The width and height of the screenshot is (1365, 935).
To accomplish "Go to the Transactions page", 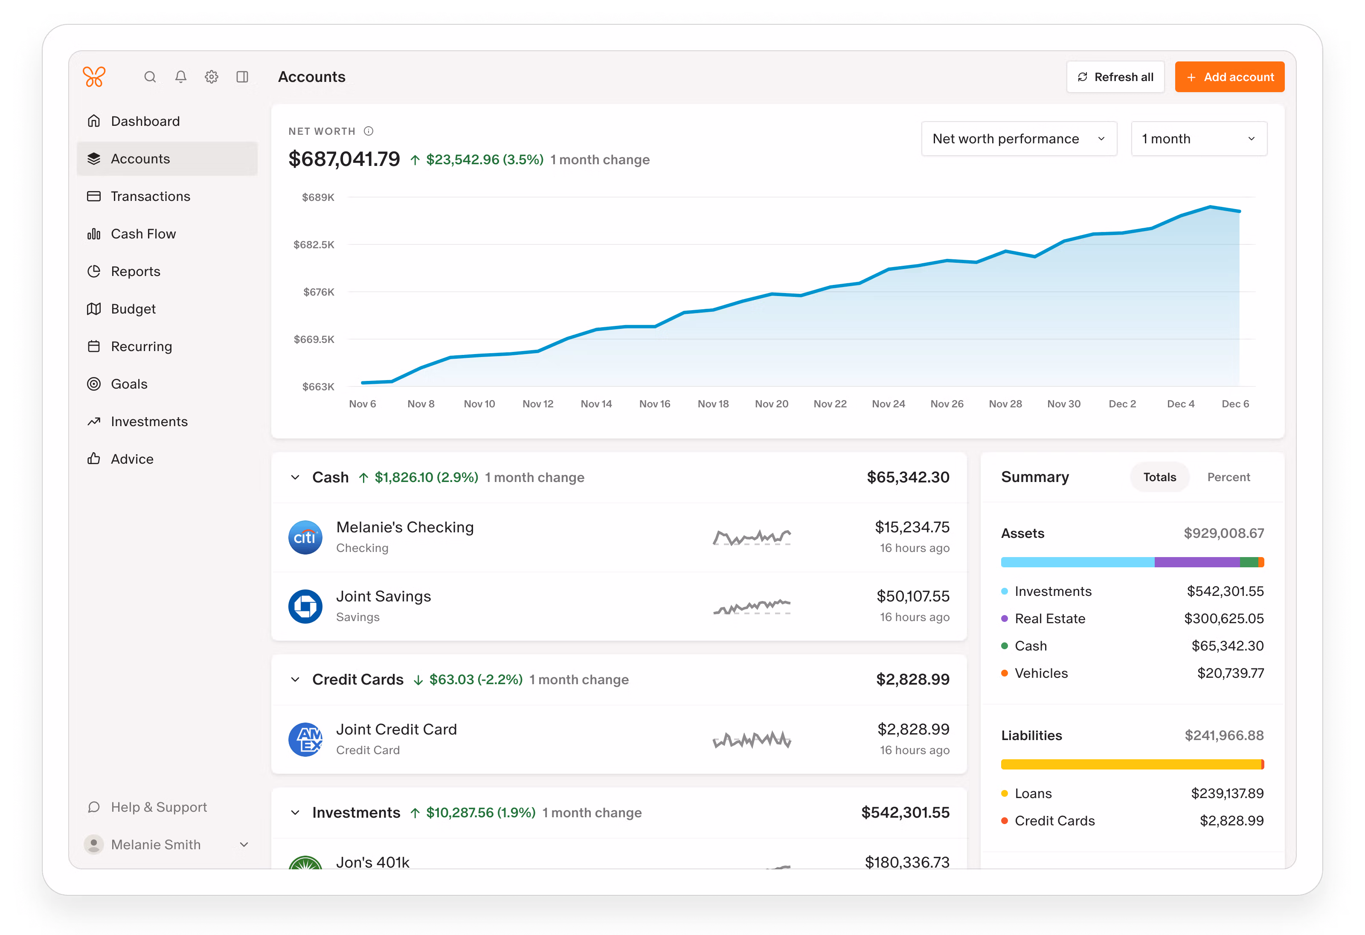I will pyautogui.click(x=150, y=196).
